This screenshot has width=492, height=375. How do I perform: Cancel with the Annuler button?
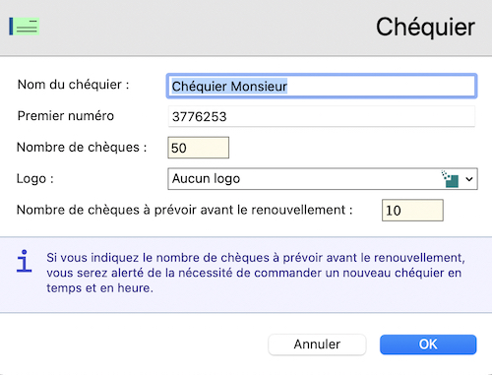(317, 344)
